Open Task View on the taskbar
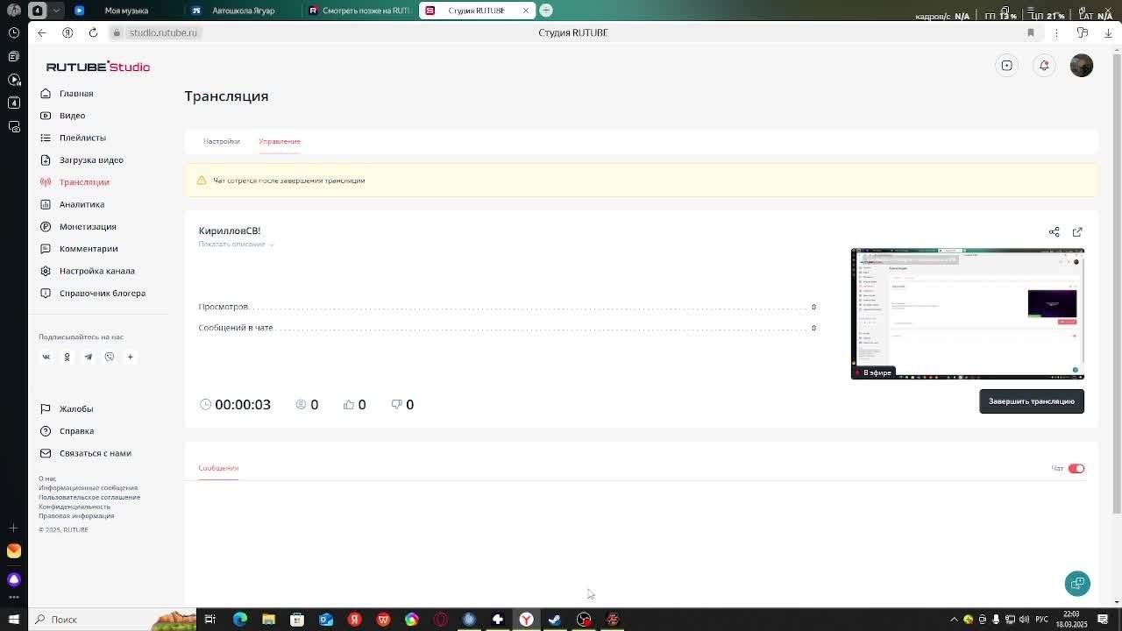Screen dimensions: 1122x631 click(x=210, y=620)
